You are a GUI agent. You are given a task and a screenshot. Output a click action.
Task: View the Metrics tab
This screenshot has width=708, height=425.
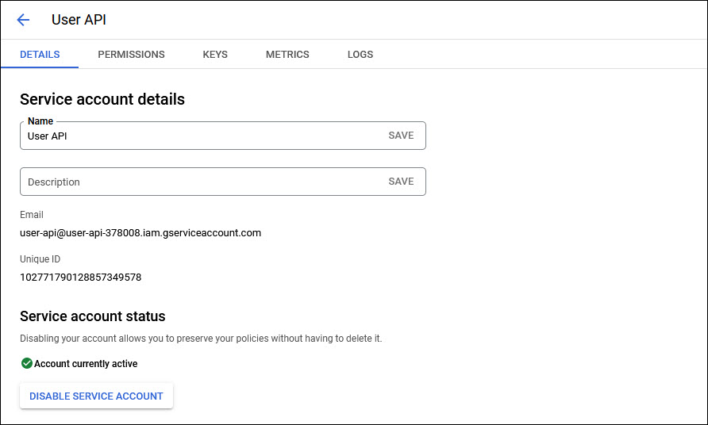pyautogui.click(x=287, y=55)
